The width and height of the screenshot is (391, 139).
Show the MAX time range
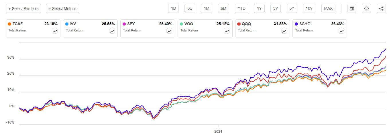328,9
